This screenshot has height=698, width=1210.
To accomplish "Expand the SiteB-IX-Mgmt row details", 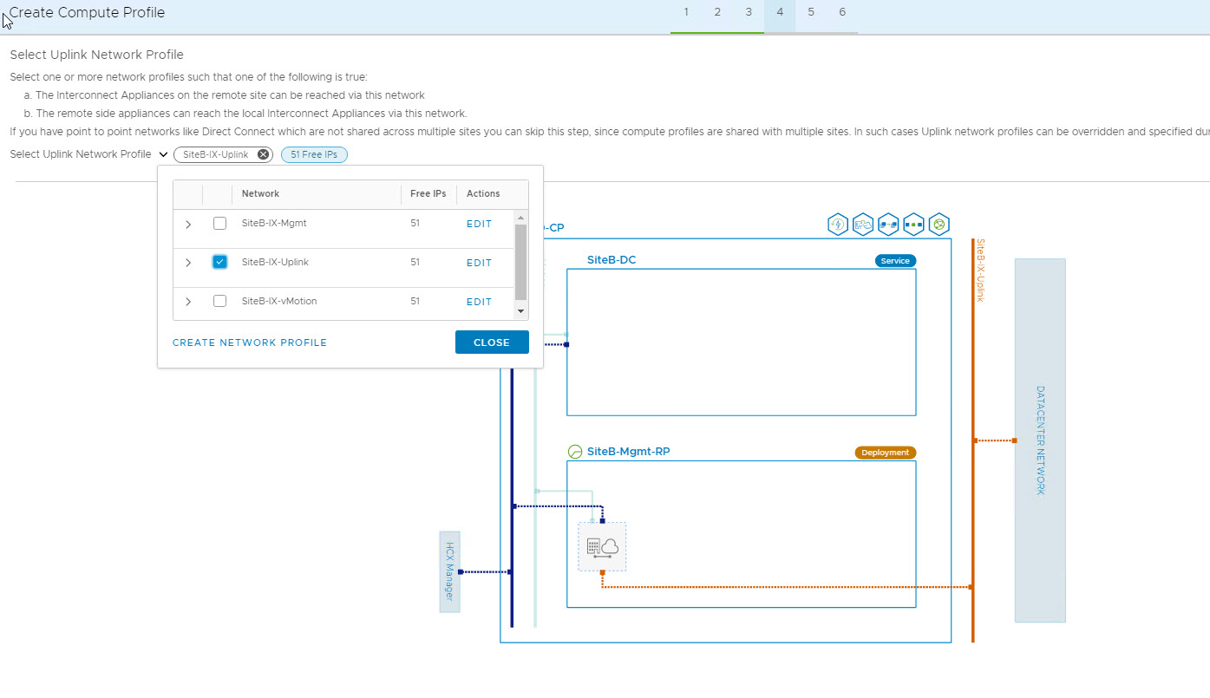I will click(188, 225).
